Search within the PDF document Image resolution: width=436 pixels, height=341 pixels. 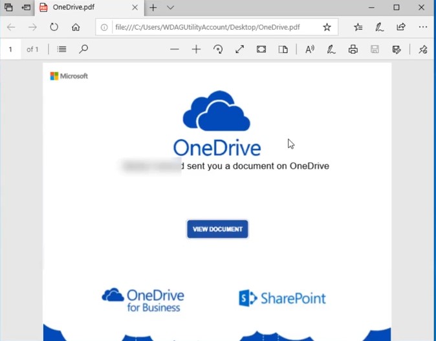[x=83, y=49]
